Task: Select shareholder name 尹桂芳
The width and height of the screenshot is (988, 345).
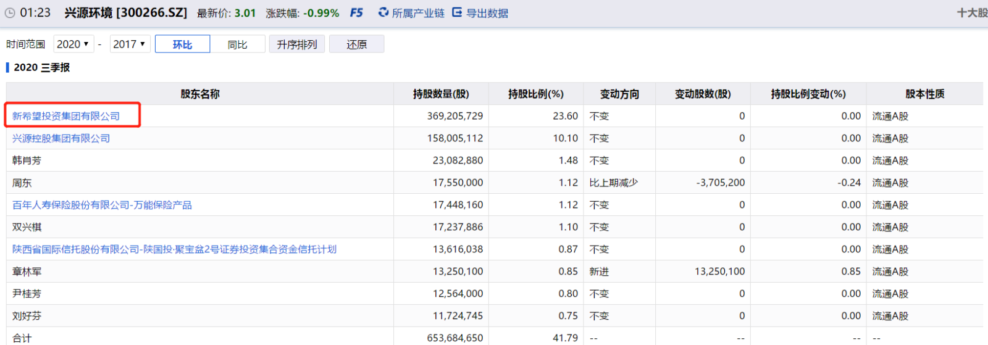Action: pyautogui.click(x=27, y=294)
